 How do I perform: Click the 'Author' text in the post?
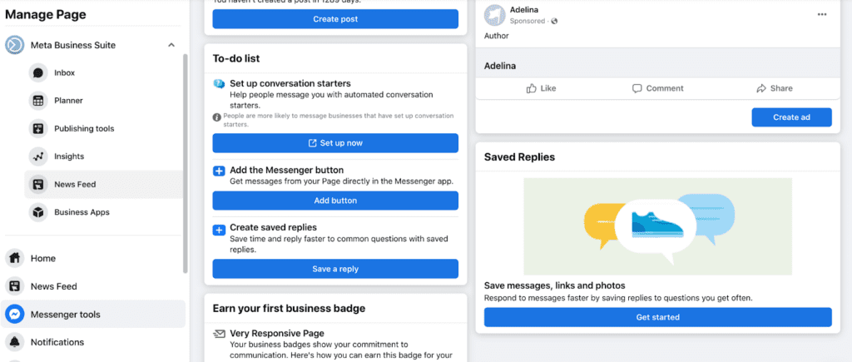tap(497, 36)
